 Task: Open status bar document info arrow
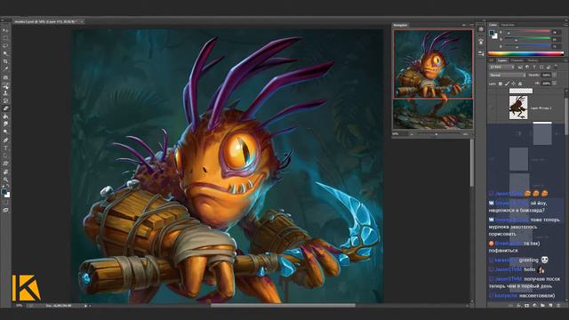coord(85,306)
